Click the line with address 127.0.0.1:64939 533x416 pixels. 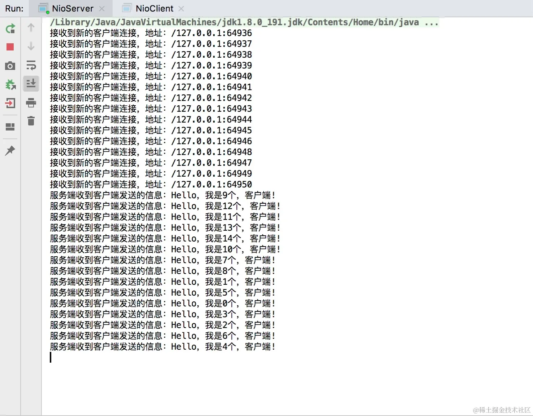(x=151, y=66)
